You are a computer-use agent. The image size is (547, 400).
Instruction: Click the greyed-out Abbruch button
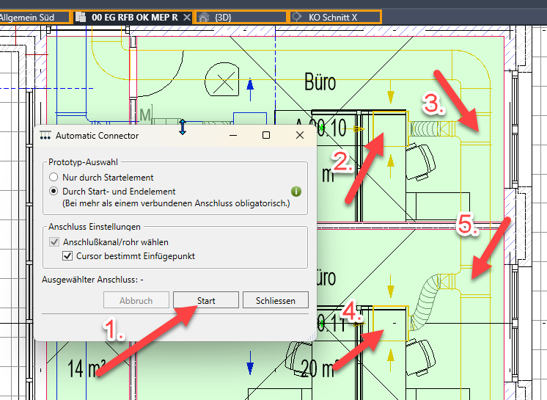(136, 300)
